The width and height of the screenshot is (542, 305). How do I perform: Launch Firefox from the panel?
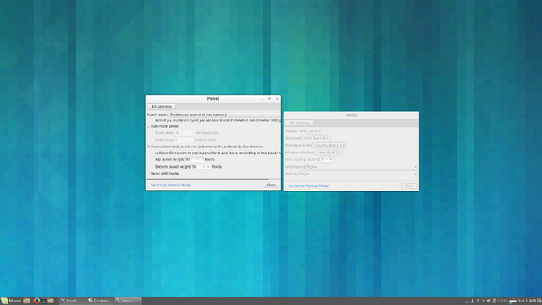click(x=36, y=301)
